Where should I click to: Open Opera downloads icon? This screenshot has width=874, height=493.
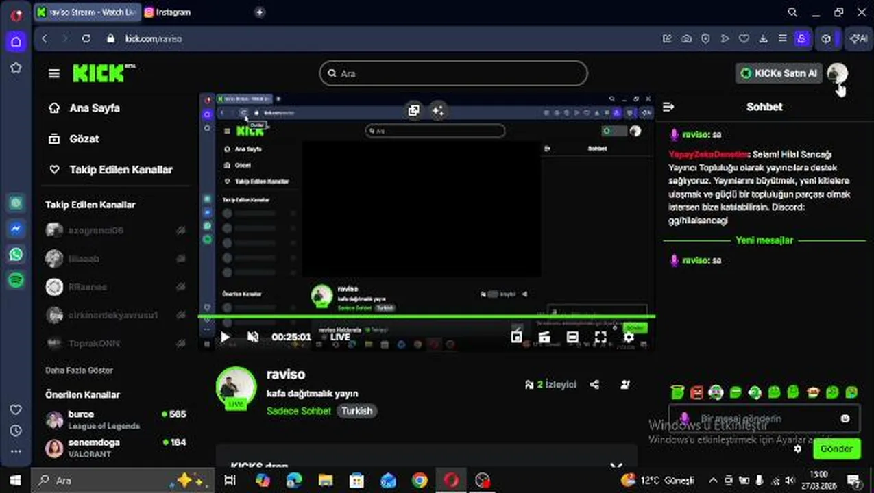[763, 39]
